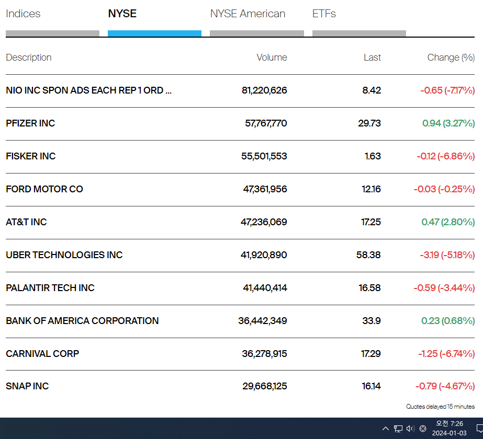Click Bank of America last price 33.9
Image resolution: width=483 pixels, height=439 pixels.
click(x=372, y=321)
